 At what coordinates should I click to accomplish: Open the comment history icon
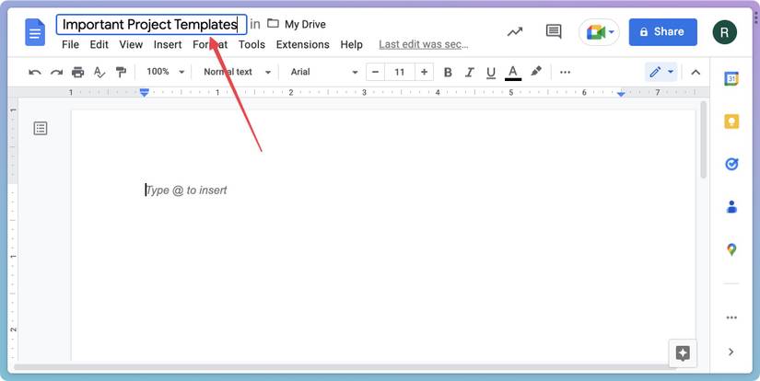pyautogui.click(x=554, y=31)
